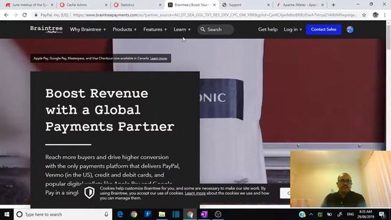Open Chrome's three-dot menu
This screenshot has width=391, height=220.
(x=385, y=15)
